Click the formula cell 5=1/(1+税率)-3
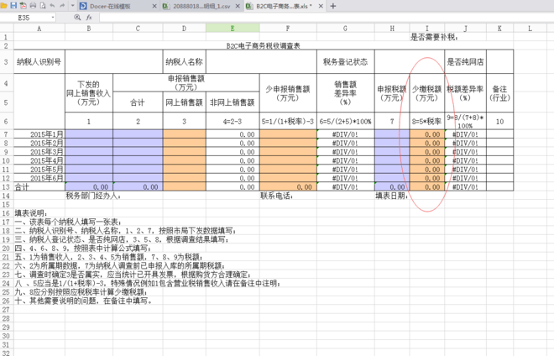The image size is (554, 356). coord(288,121)
